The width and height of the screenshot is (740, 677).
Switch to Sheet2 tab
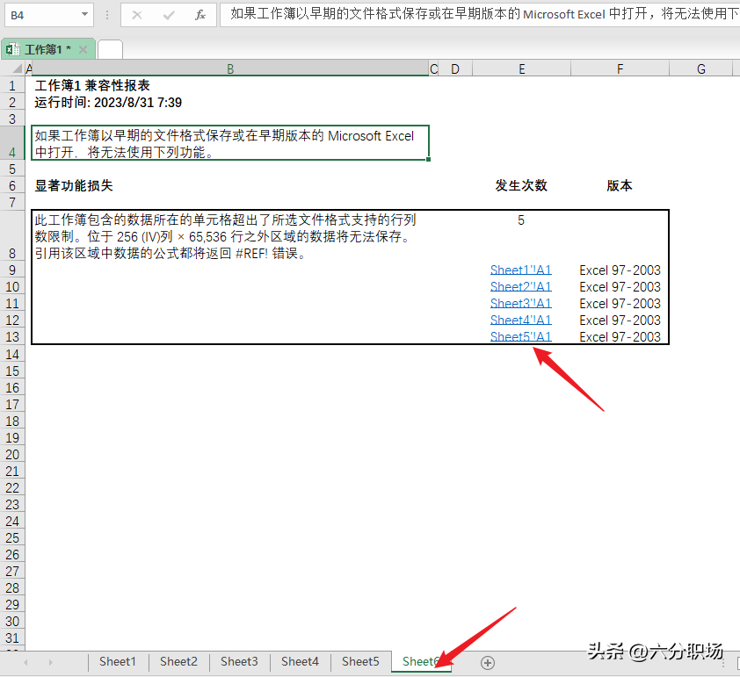pyautogui.click(x=178, y=661)
